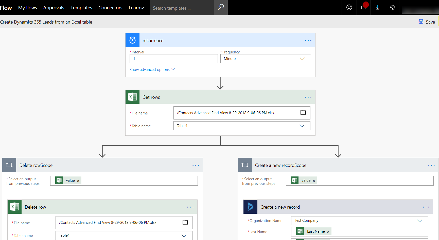Click the Delete row Excel icon

pos(14,207)
